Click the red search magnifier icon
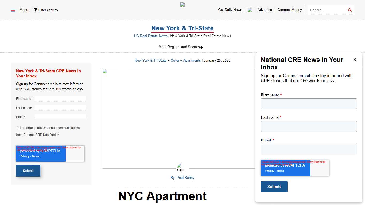Screen dimensions: 365x205 click(350, 10)
